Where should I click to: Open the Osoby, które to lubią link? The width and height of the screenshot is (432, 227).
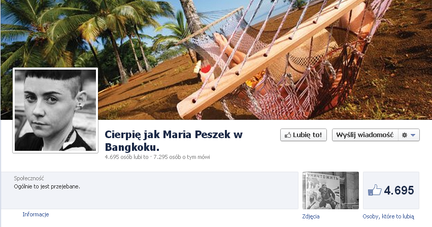coord(388,216)
